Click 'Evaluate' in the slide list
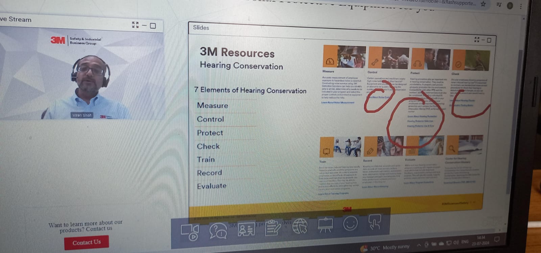Viewport: 541px width, 253px height. pos(212,186)
